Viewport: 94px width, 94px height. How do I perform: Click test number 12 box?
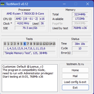pyautogui.click(x=44, y=44)
